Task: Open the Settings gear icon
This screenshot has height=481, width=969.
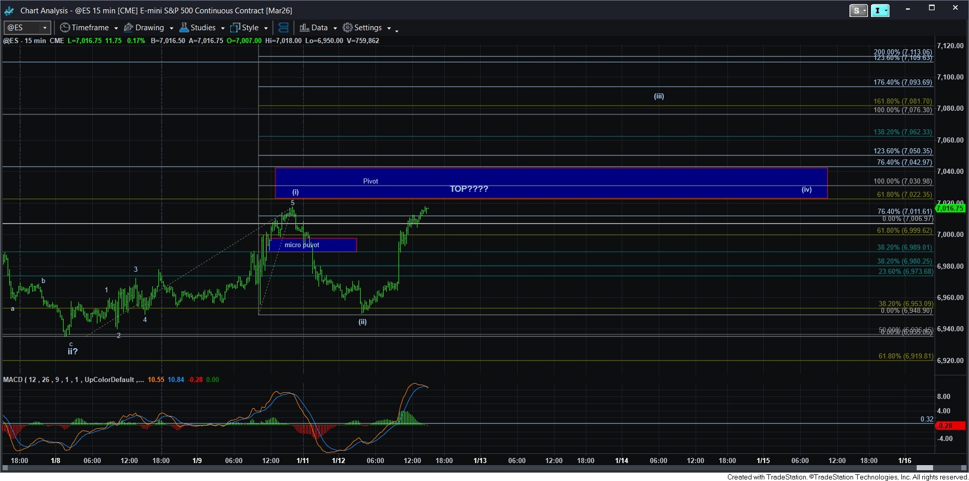Action: (x=347, y=28)
